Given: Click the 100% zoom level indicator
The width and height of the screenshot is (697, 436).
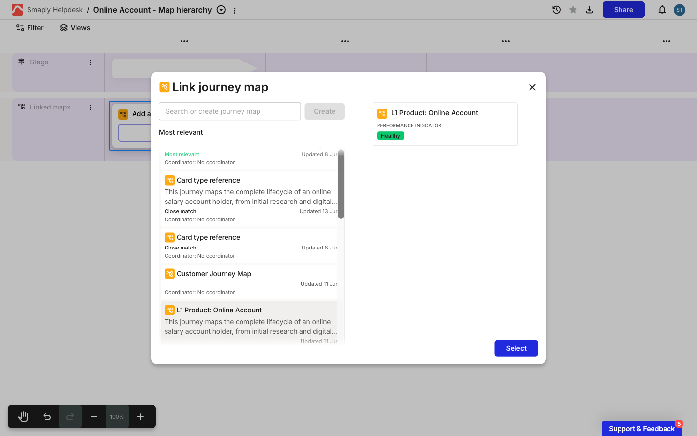Looking at the screenshot, I should click(117, 417).
